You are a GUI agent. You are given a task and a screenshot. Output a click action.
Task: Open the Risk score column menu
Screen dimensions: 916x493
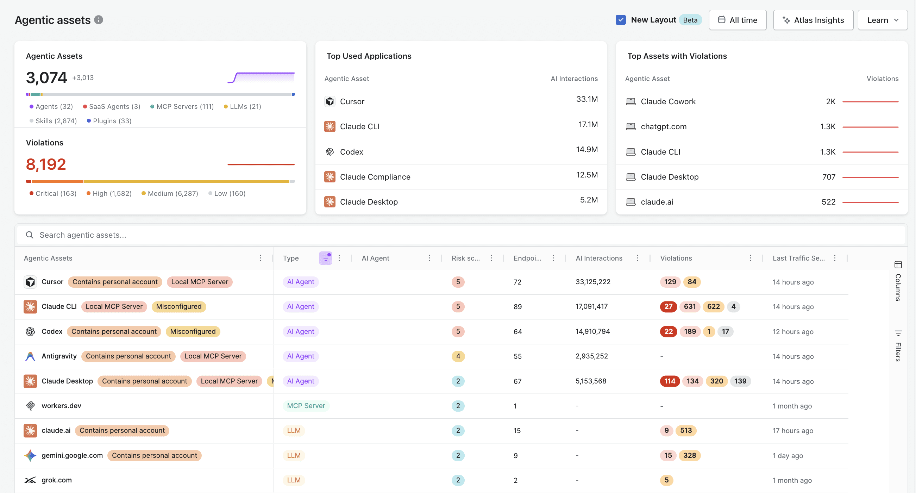[491, 258]
